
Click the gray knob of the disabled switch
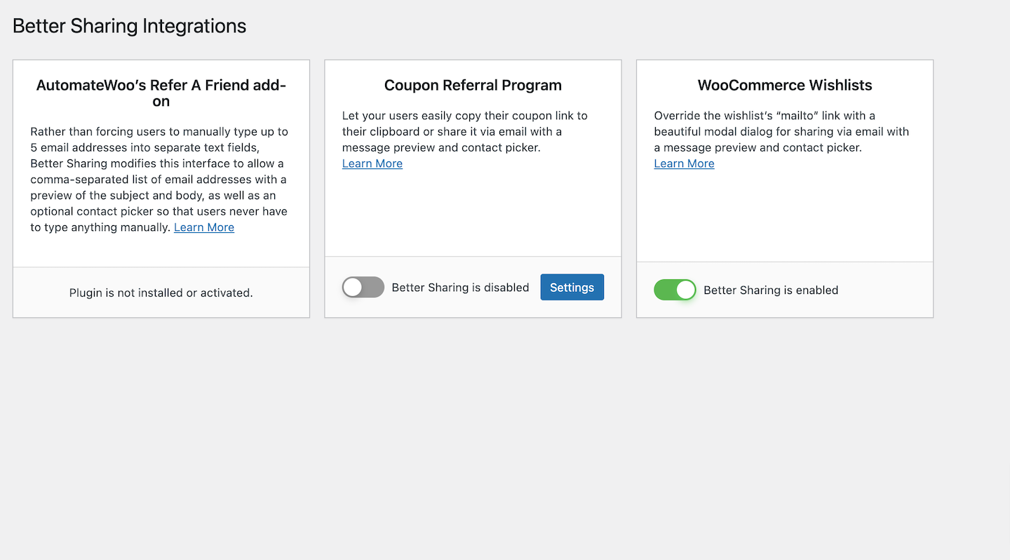tap(353, 287)
